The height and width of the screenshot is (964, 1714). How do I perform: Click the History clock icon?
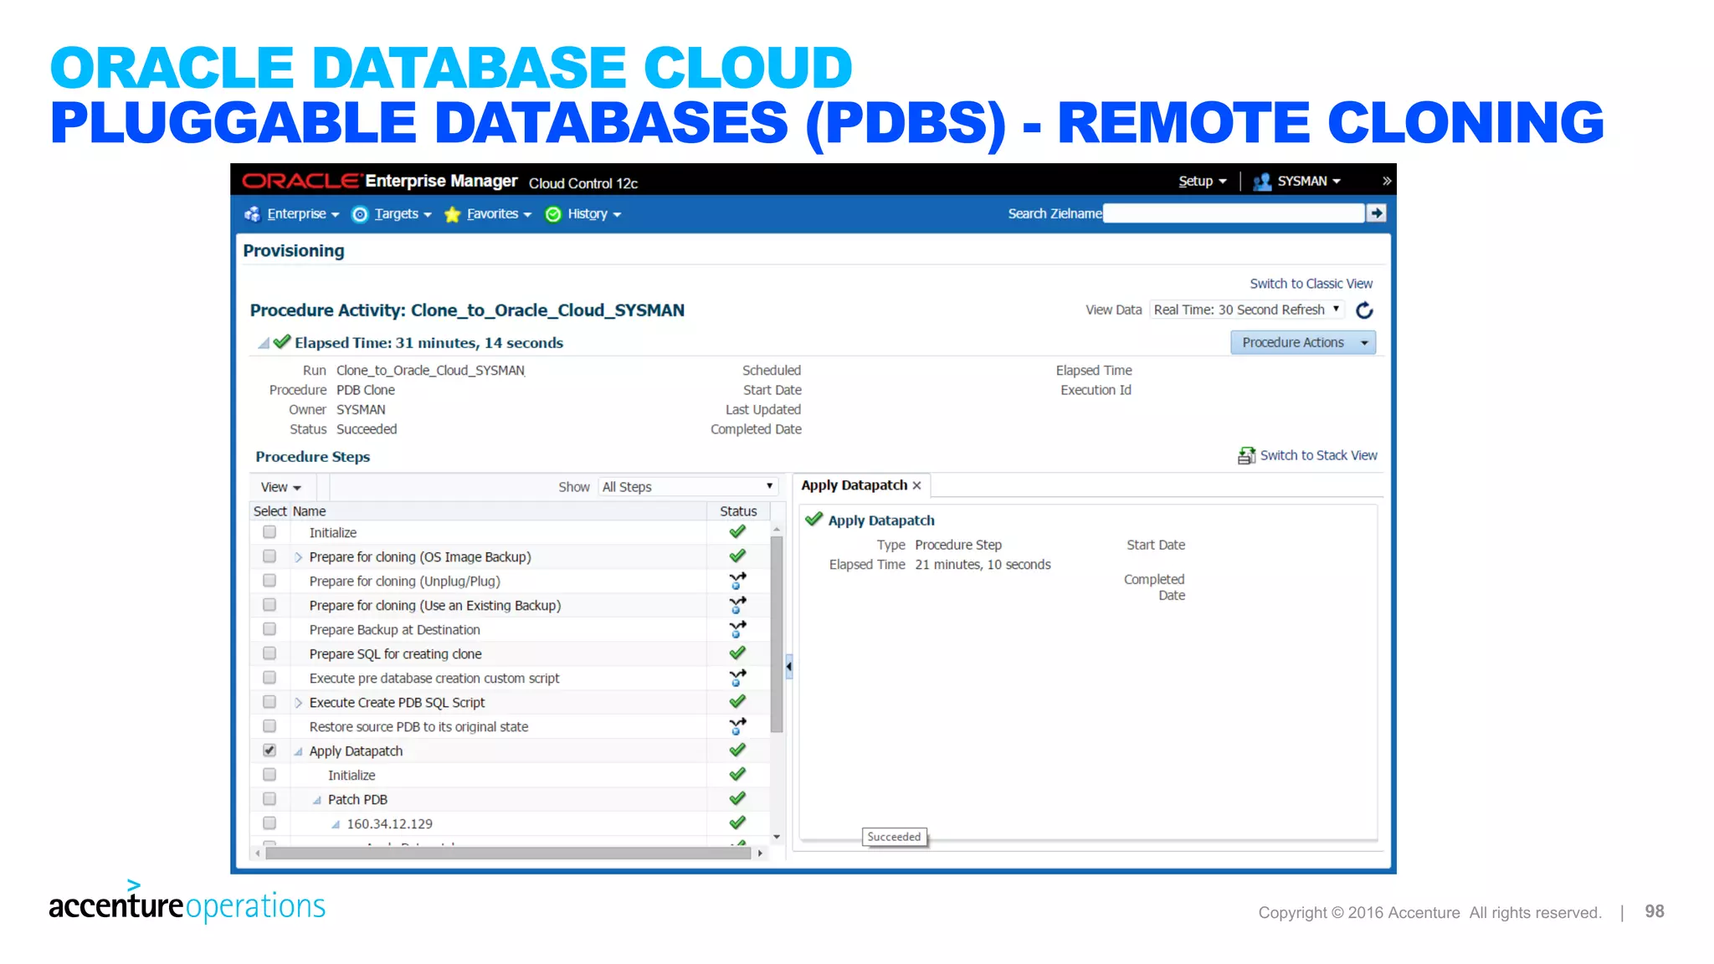click(x=553, y=214)
